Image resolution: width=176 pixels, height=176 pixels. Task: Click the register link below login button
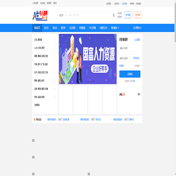[x=134, y=81]
